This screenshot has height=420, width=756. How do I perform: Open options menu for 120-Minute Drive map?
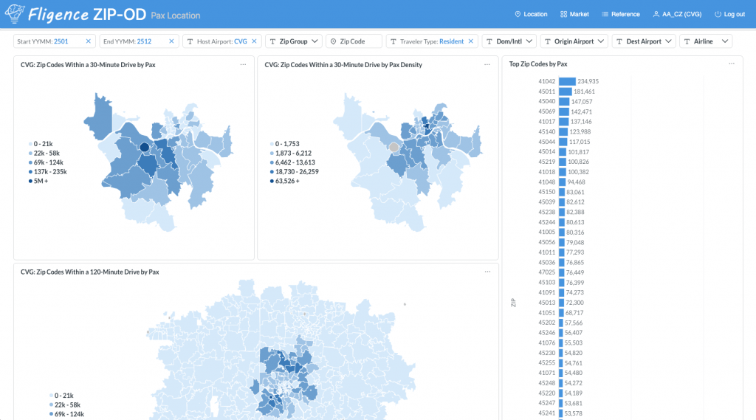click(x=487, y=272)
